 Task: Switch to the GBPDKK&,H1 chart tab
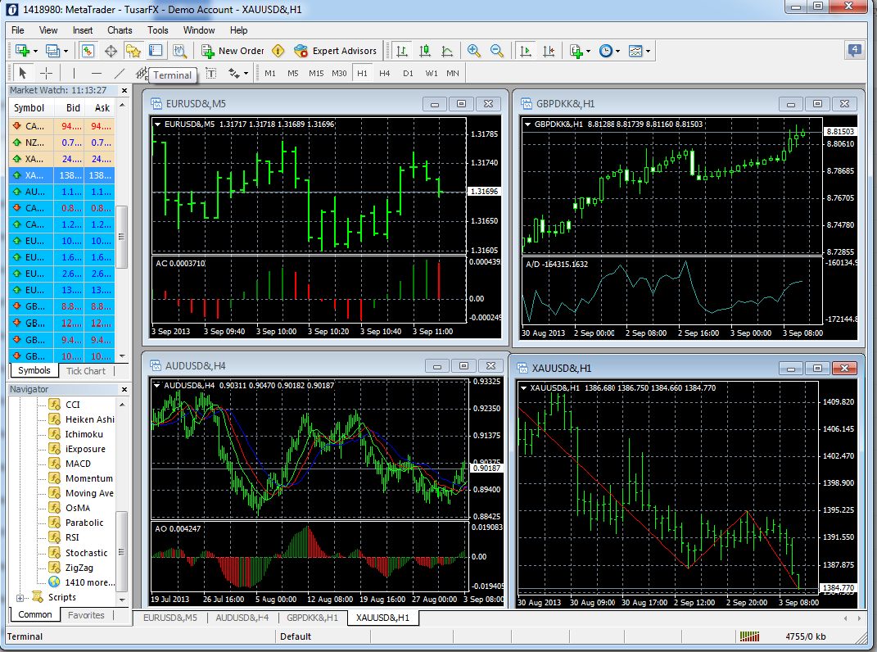click(312, 618)
